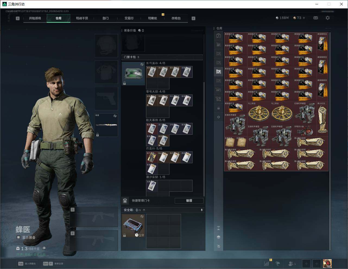Click the Tab 进入特勤处 shortcut button
This screenshot has height=269, width=348.
[x=27, y=264]
